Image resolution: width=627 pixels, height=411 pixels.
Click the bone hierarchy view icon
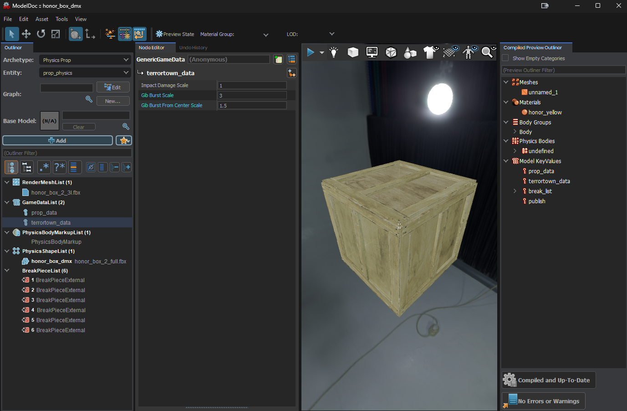tap(27, 168)
